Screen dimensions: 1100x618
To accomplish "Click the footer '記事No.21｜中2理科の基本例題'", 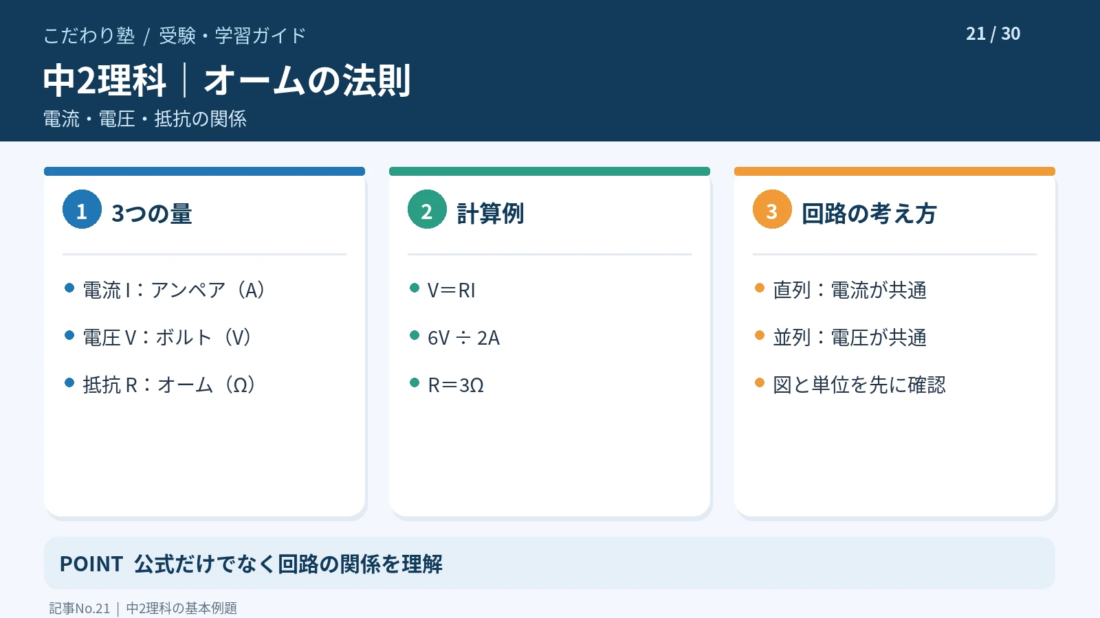I will 143,608.
